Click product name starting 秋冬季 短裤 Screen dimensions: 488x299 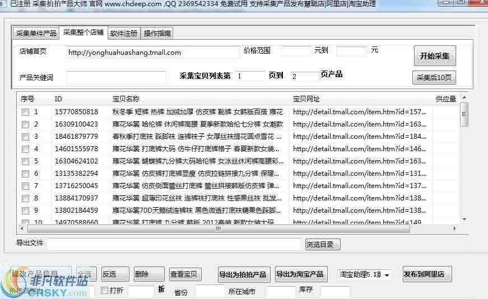pos(198,111)
